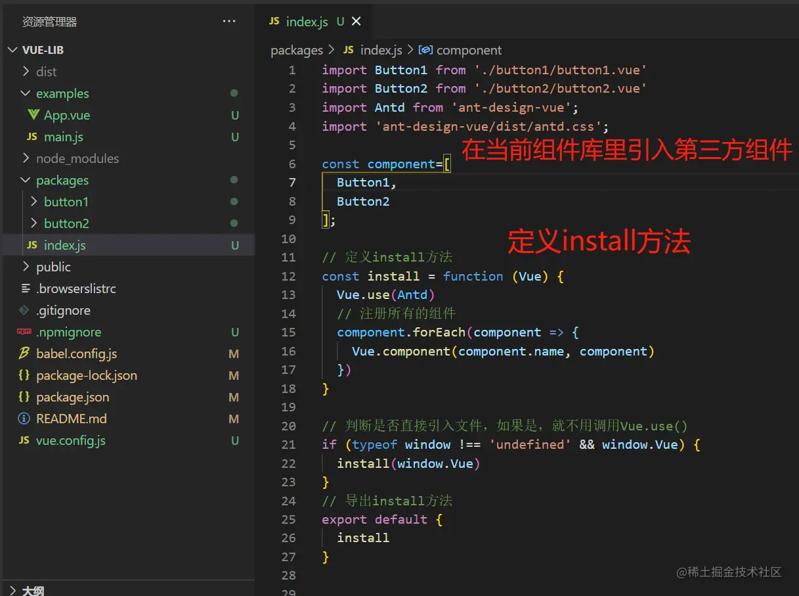Expand the button2 folder
This screenshot has height=596, width=799.
(x=34, y=223)
